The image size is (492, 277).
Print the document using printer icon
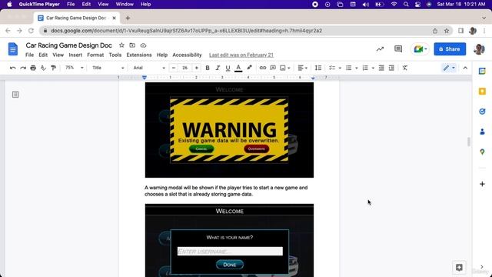tap(33, 68)
